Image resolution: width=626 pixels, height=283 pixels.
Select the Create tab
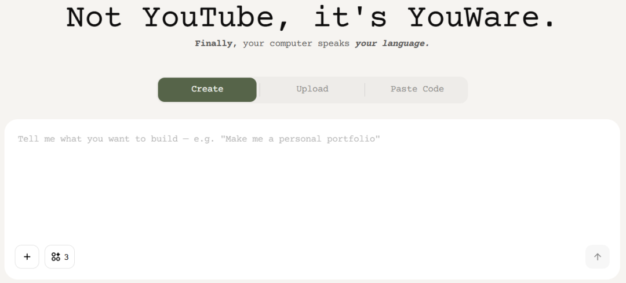[x=207, y=89]
